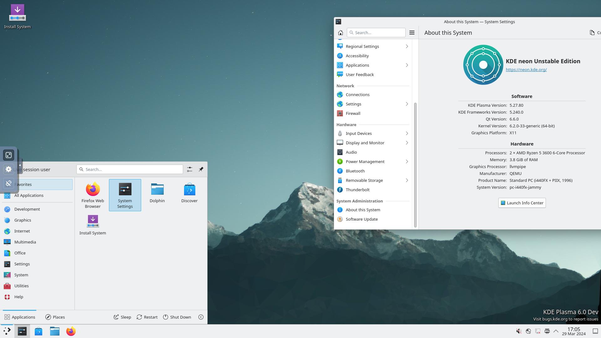601x338 pixels.
Task: Open Install System desktop icon
Action: [x=17, y=17]
